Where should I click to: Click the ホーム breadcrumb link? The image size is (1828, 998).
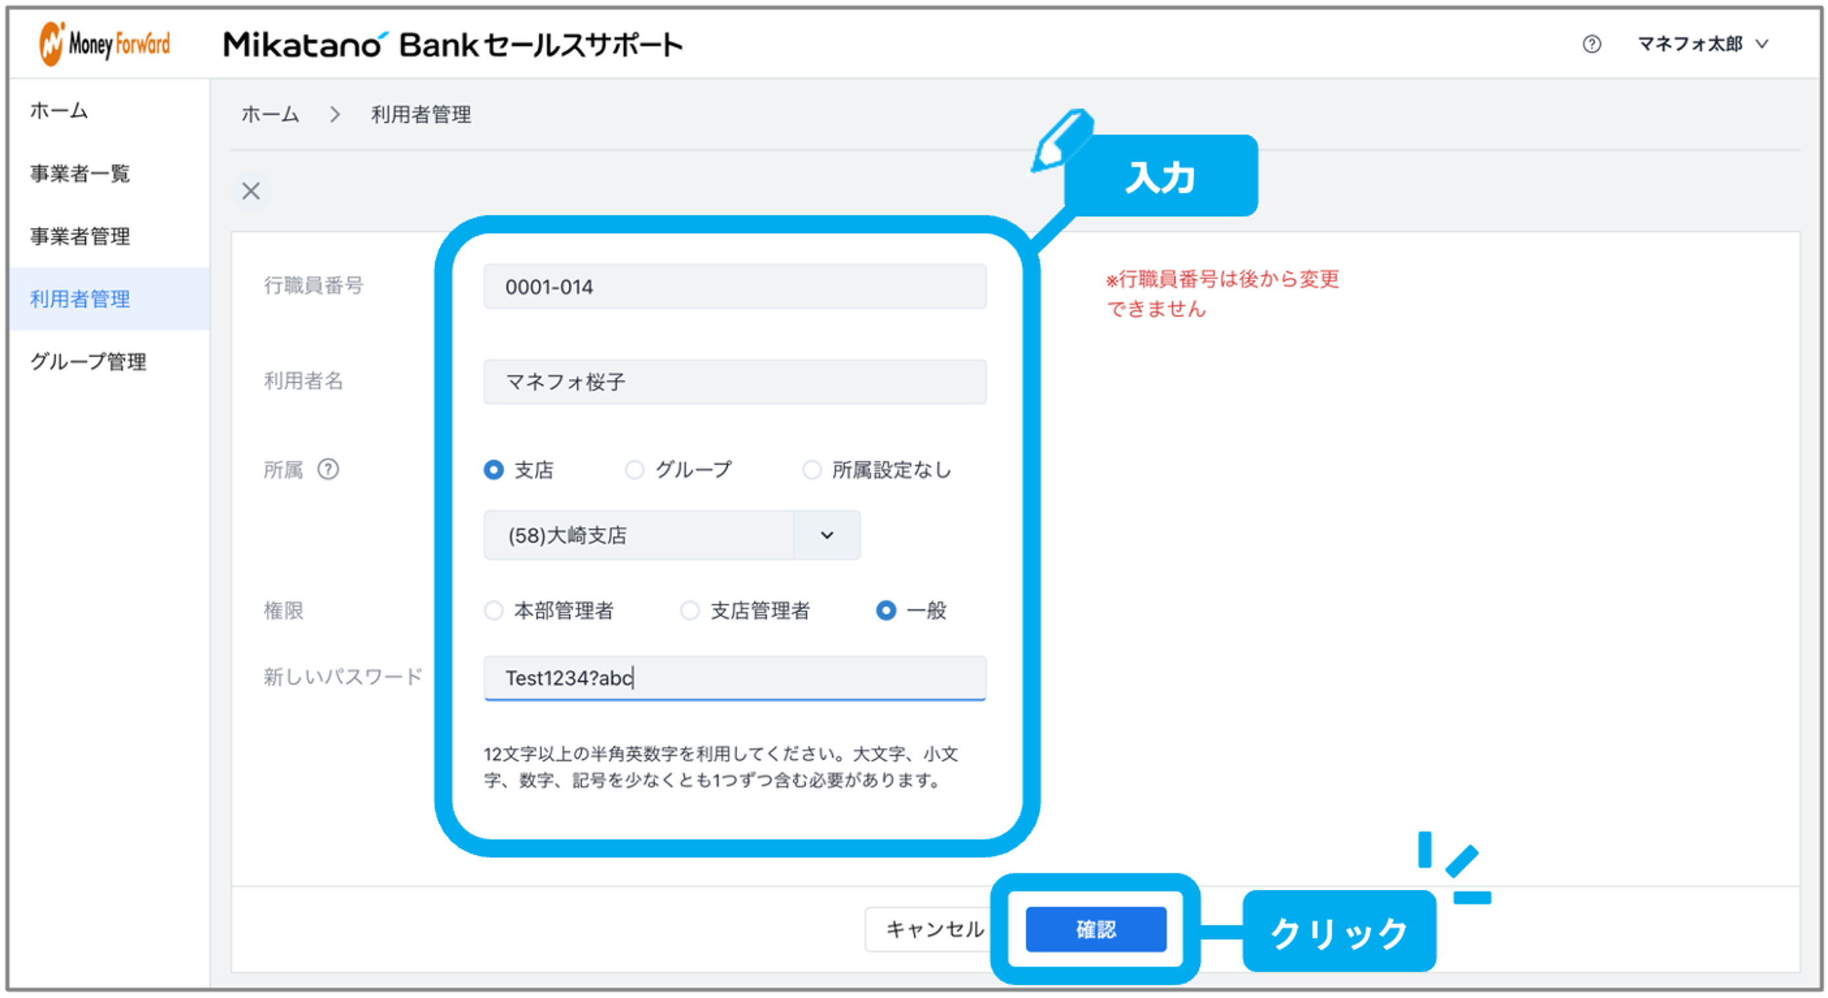tap(270, 114)
